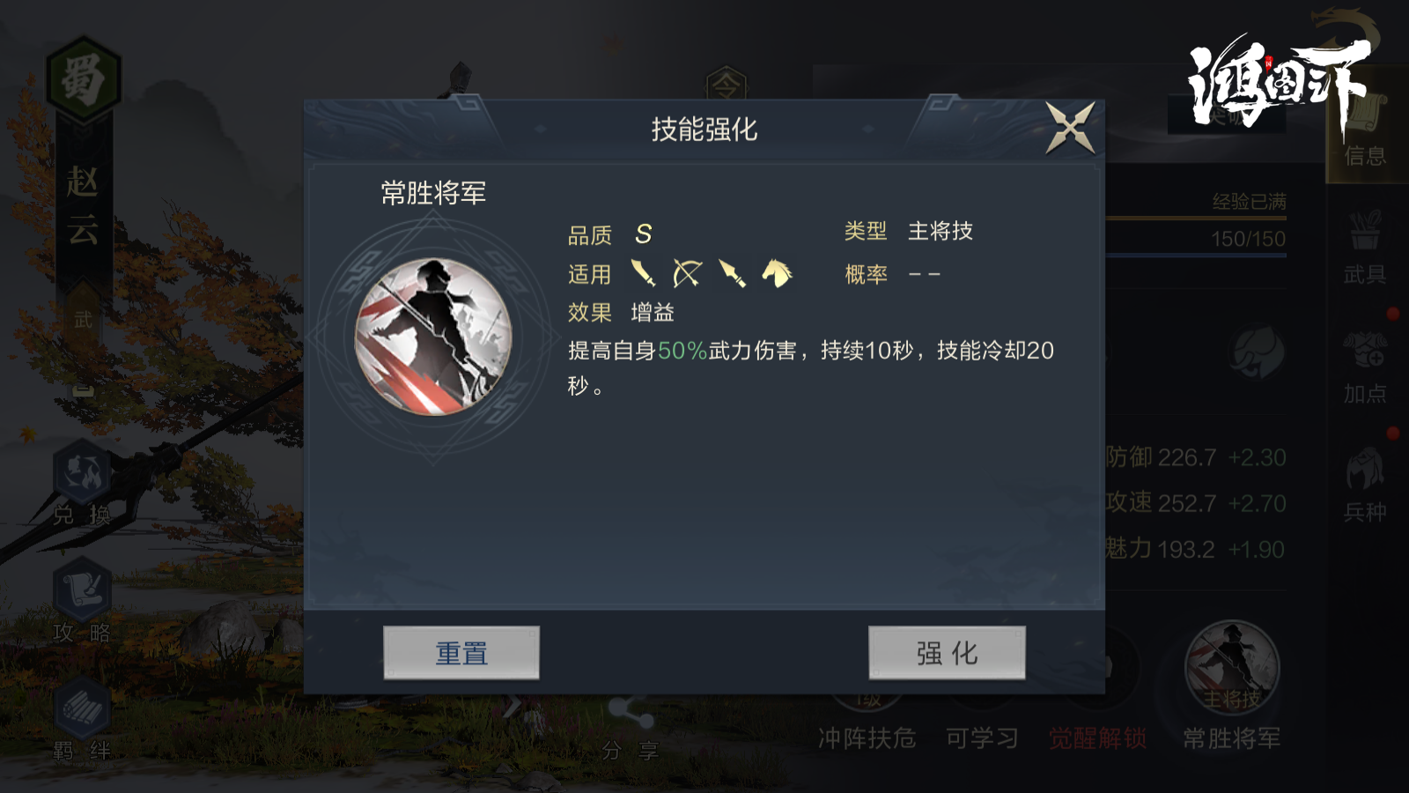
Task: Click the 攻略 strategy guide icon
Action: 82,603
